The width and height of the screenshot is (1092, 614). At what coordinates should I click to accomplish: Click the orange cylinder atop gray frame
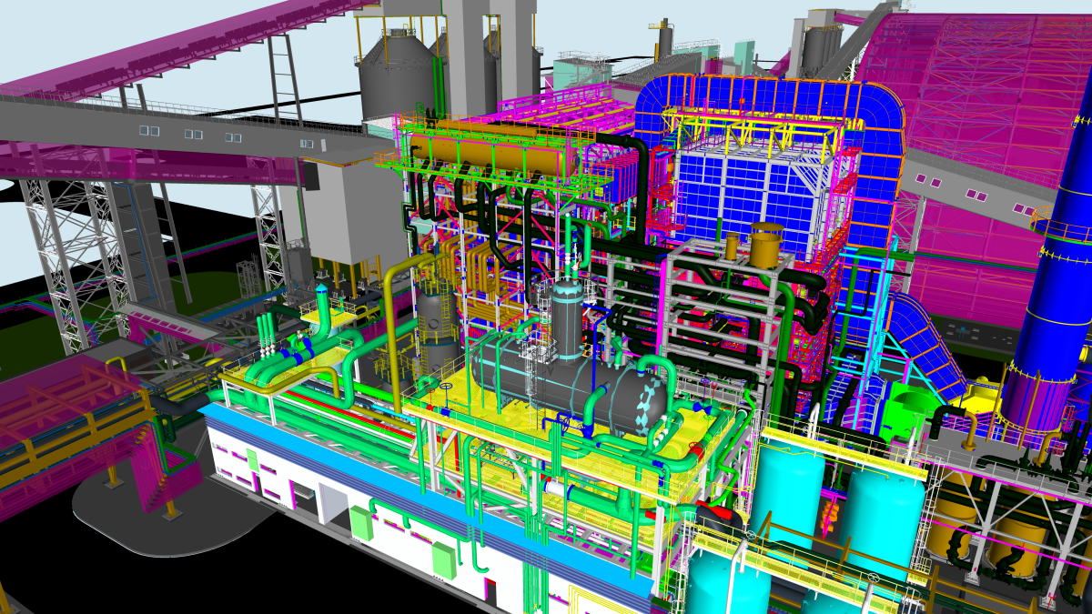coord(765,244)
